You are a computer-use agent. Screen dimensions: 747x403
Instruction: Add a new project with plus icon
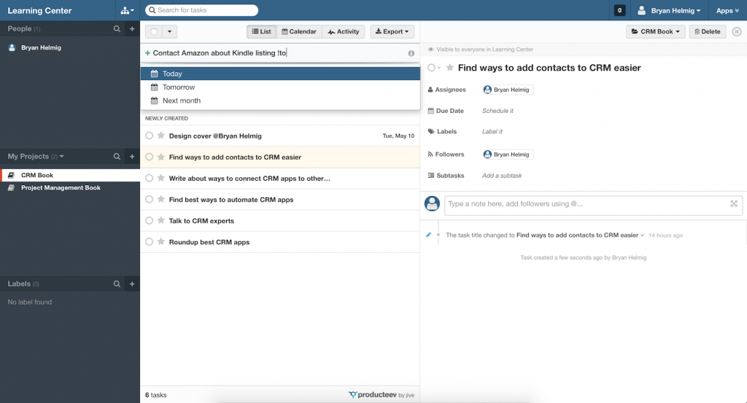coord(132,157)
